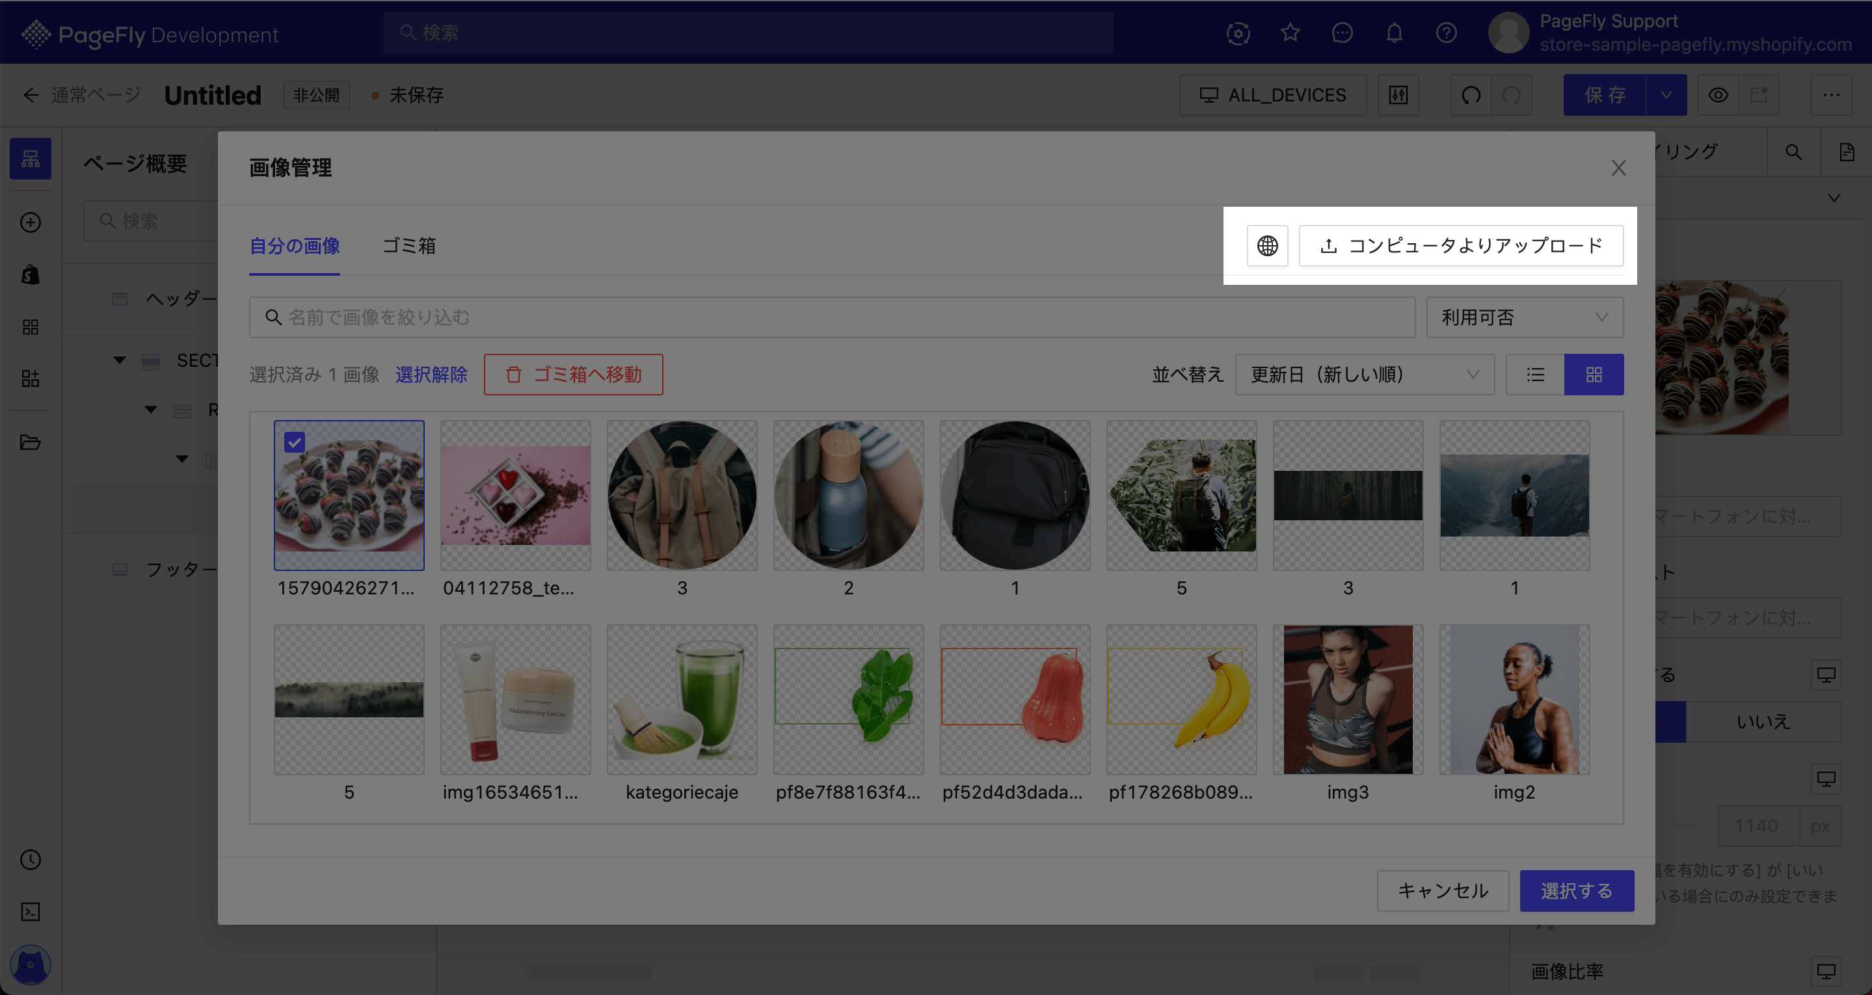Select the blue bottle thumbnail named 2
Viewport: 1872px width, 995px height.
pyautogui.click(x=848, y=495)
